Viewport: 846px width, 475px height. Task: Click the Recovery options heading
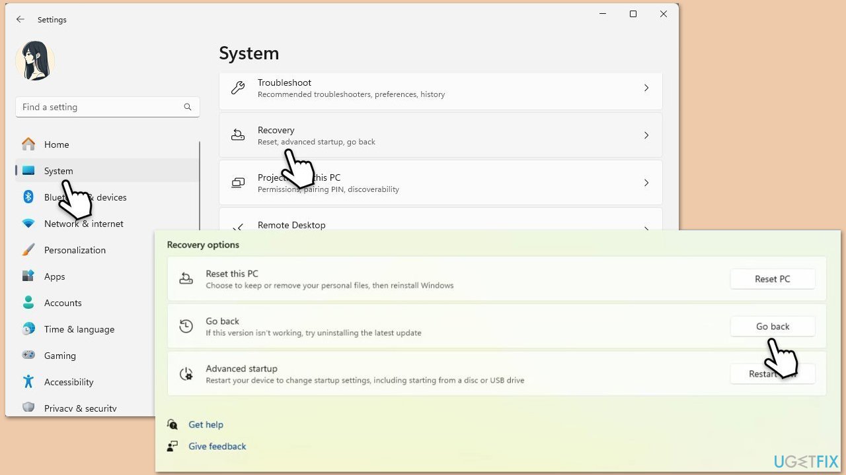point(203,245)
